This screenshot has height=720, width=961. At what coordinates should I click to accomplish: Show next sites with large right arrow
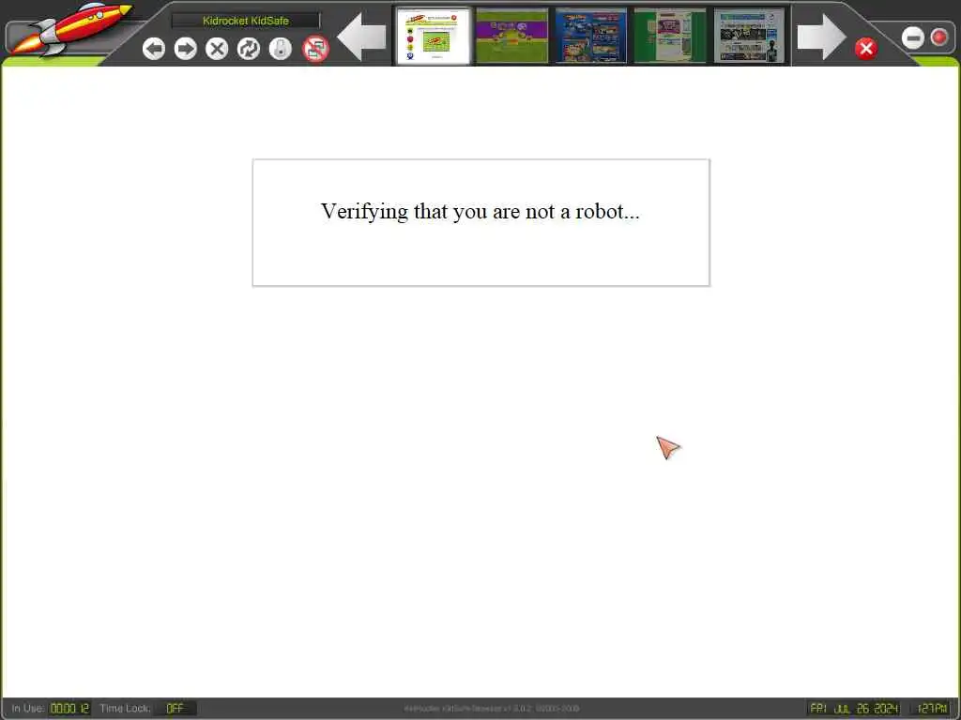[821, 37]
